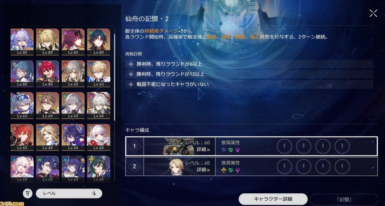The width and height of the screenshot is (385, 206).
Task: Expand team 1 enemy 詳細 link
Action: [203, 149]
